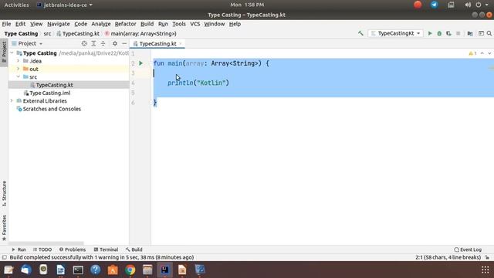Go to the previous highlighted problem arrow

coord(482,53)
